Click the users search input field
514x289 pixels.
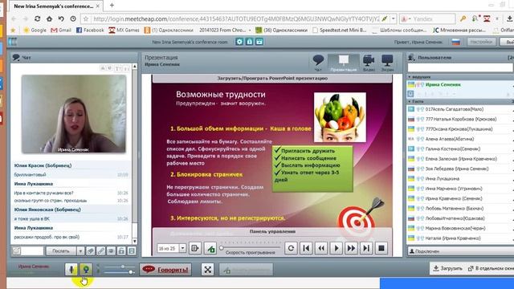coord(459,67)
